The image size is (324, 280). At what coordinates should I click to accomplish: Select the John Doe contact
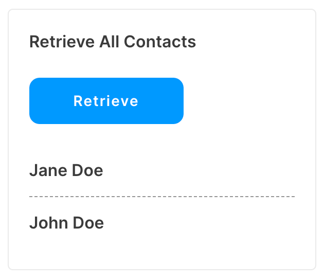[66, 223]
